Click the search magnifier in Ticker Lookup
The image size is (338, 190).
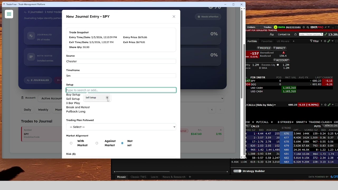click(x=322, y=34)
